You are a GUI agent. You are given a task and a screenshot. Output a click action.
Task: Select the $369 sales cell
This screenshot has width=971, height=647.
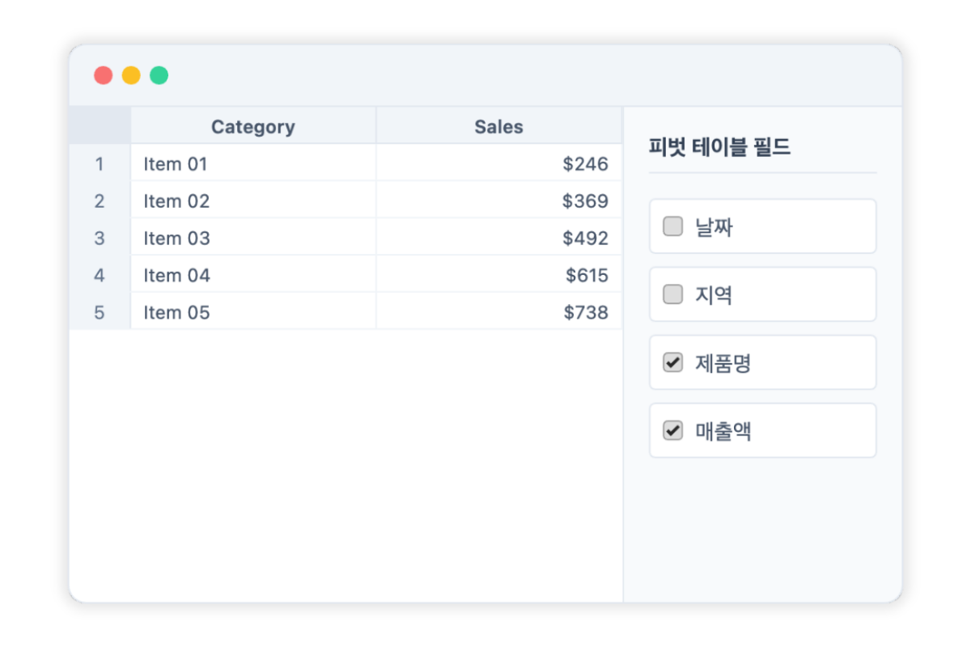point(499,201)
